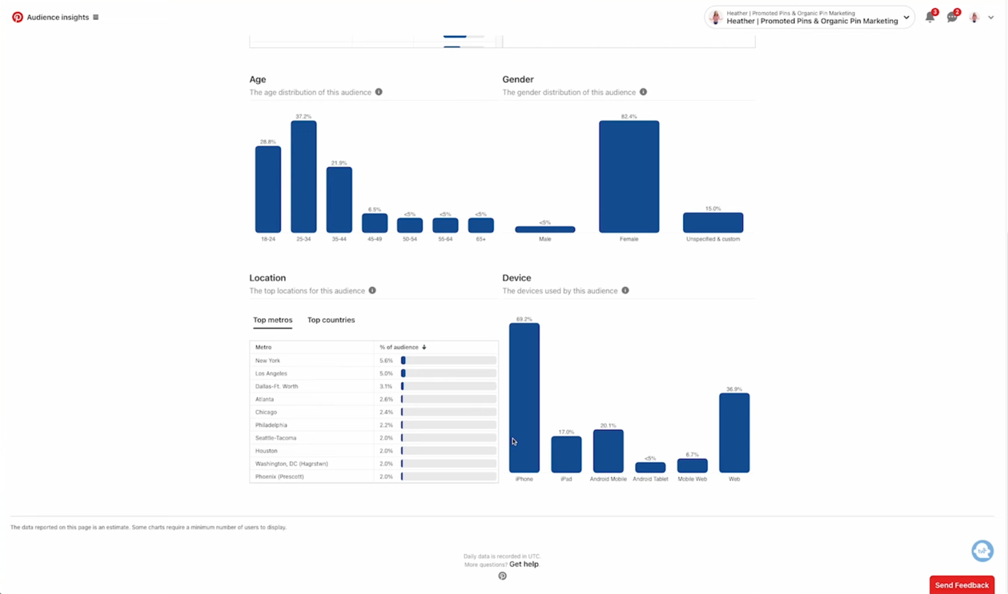The image size is (1008, 594).
Task: Click the Philadelphia metro row
Action: tap(374, 425)
